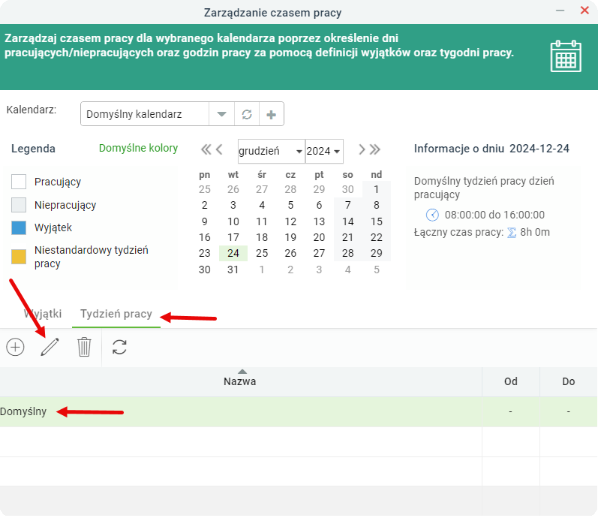Select day 10 in the calendar

233,221
